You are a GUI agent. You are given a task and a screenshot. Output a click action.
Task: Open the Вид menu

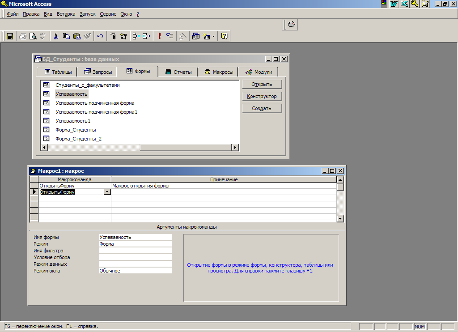click(x=48, y=14)
